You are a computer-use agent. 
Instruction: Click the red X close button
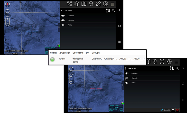coord(177,110)
